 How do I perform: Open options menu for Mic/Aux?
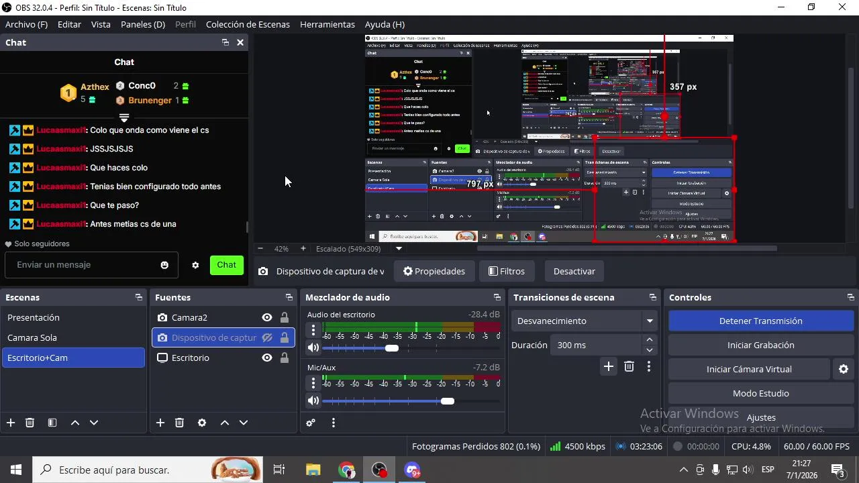click(313, 382)
